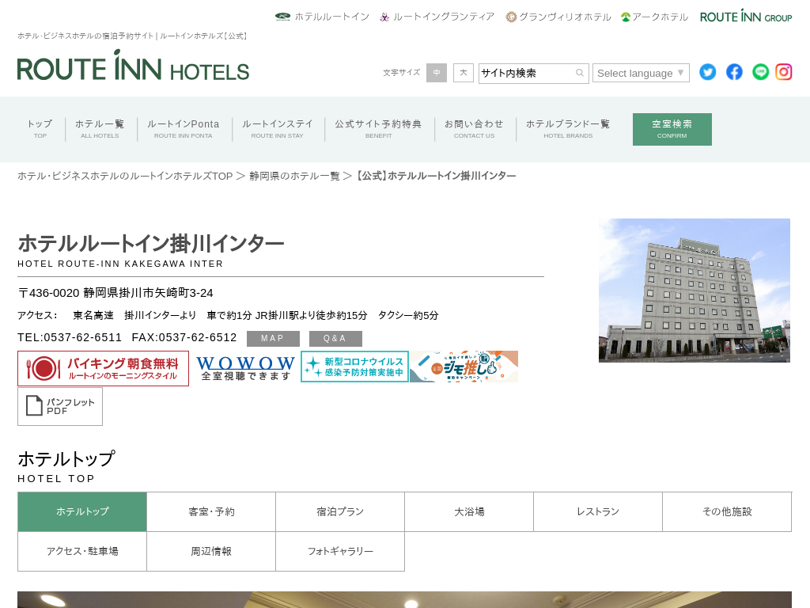
Task: Open the グランヴィリオホテル brand link
Action: click(x=558, y=17)
